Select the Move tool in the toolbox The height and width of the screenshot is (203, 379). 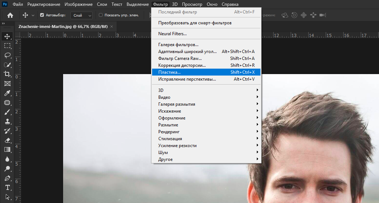[7, 36]
